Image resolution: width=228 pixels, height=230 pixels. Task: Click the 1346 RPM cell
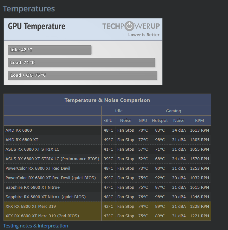click(199, 197)
